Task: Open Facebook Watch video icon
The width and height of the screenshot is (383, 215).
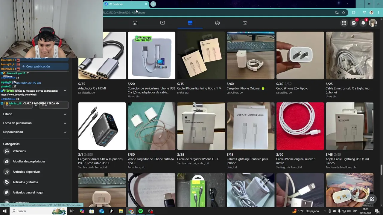Action: click(x=162, y=23)
